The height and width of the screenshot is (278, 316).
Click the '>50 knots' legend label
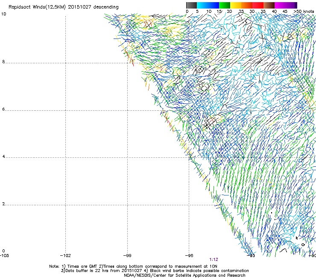[304, 12]
